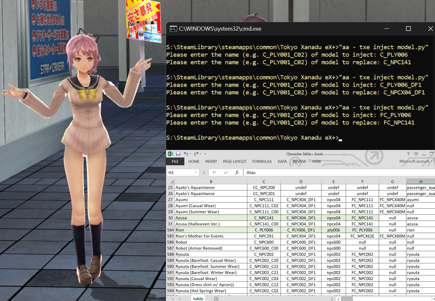Viewport: 435px width, 301px height.
Task: Click cell 'Ayumi (Casual Wear)'
Action: click(211, 206)
